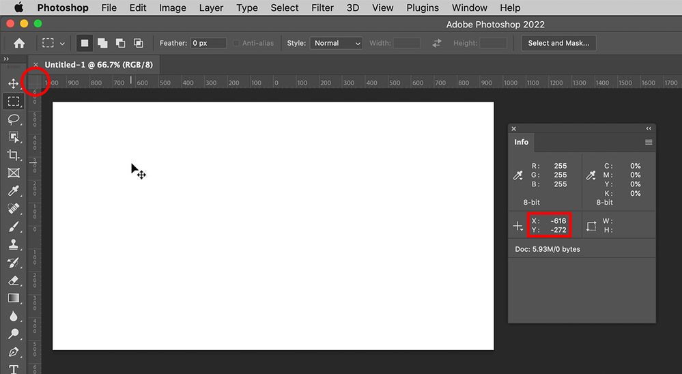This screenshot has height=374, width=682.
Task: Open the Type menu
Action: [247, 8]
